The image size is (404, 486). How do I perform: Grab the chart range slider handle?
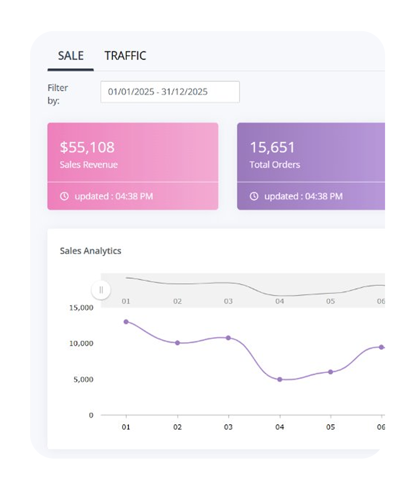pos(101,290)
